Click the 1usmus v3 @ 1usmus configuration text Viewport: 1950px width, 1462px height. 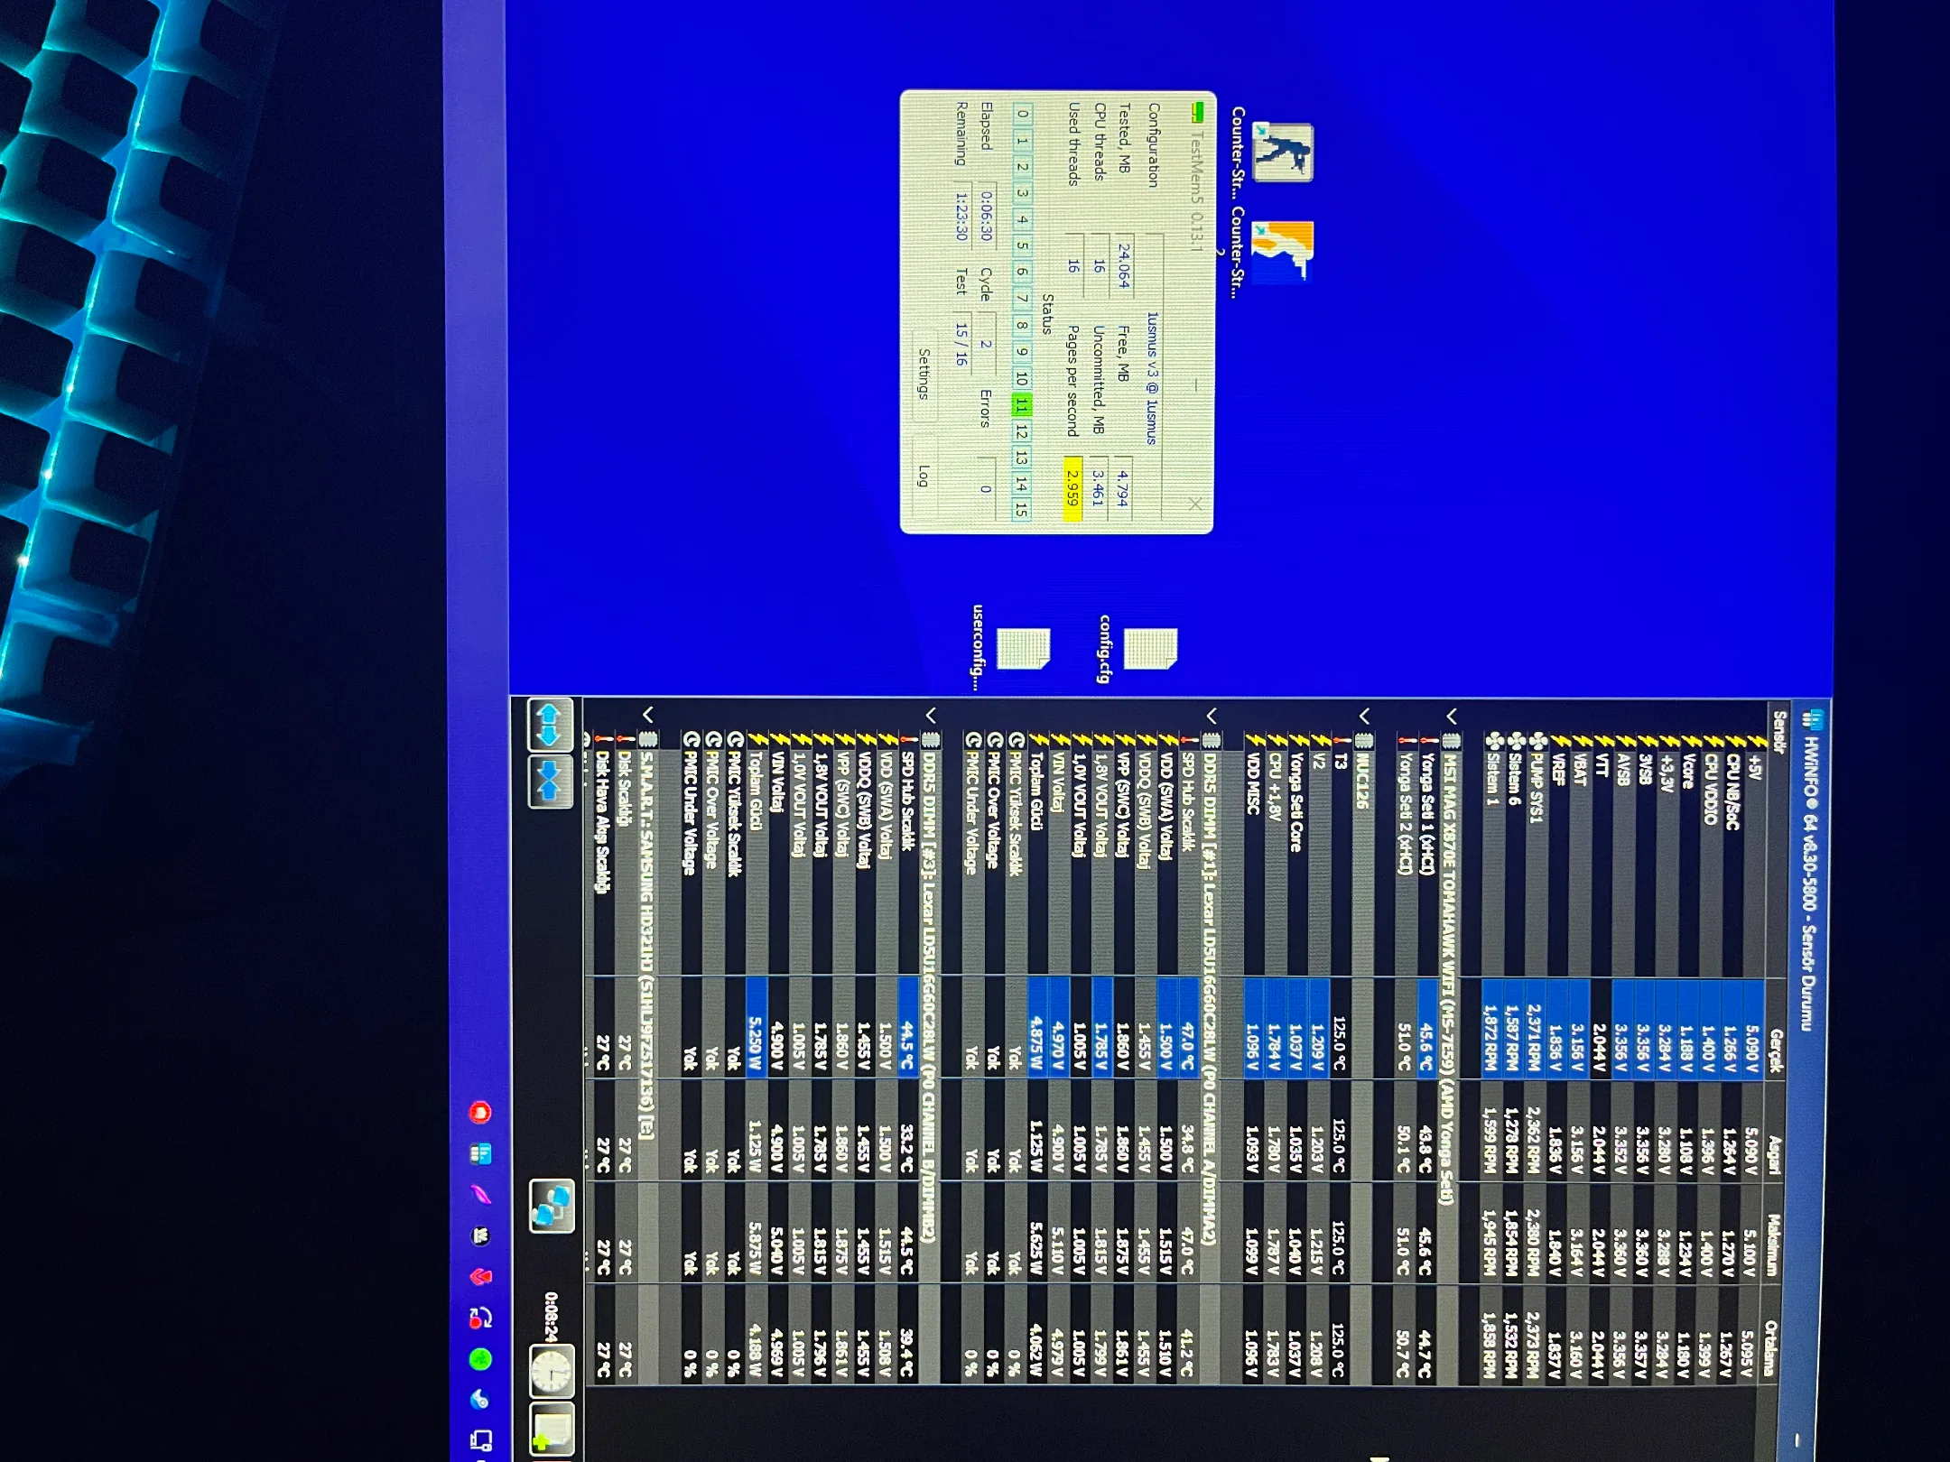coord(1151,377)
